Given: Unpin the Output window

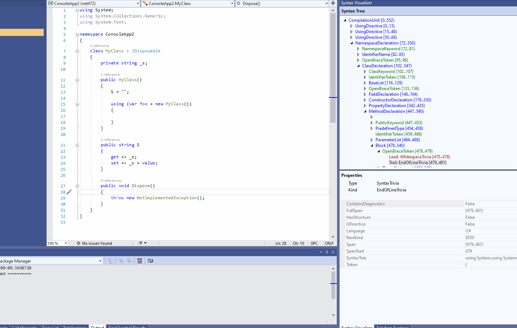Looking at the screenshot, I should point(327,252).
